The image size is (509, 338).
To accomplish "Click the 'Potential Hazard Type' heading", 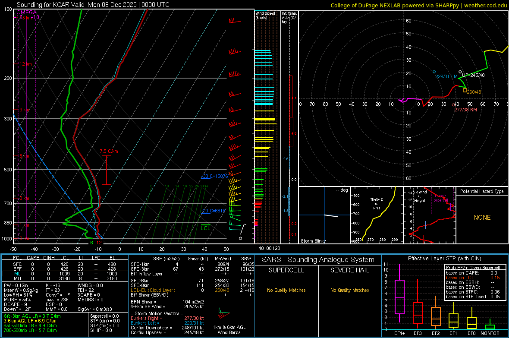I will [482, 191].
